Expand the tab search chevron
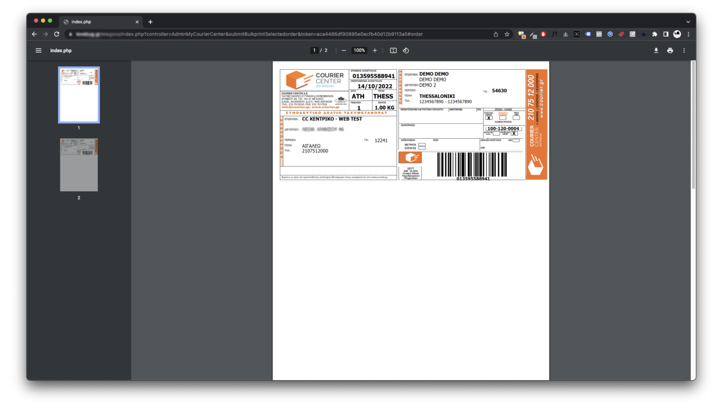 pos(688,22)
